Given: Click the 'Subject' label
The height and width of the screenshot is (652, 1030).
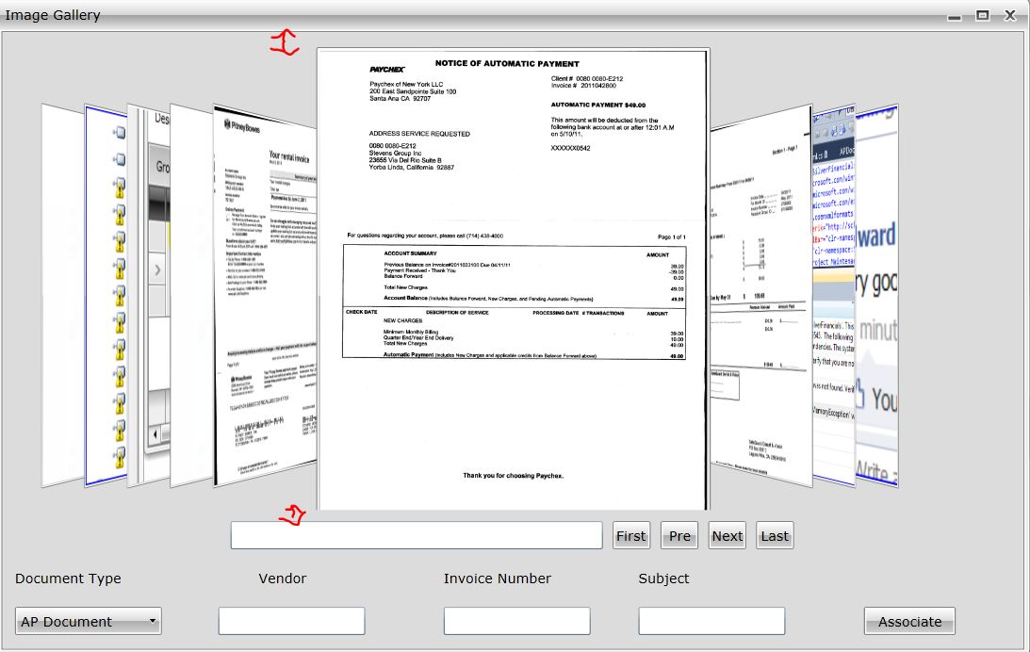Looking at the screenshot, I should 663,579.
